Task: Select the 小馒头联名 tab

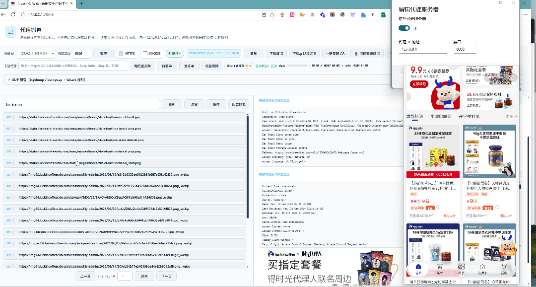Action: click(441, 116)
